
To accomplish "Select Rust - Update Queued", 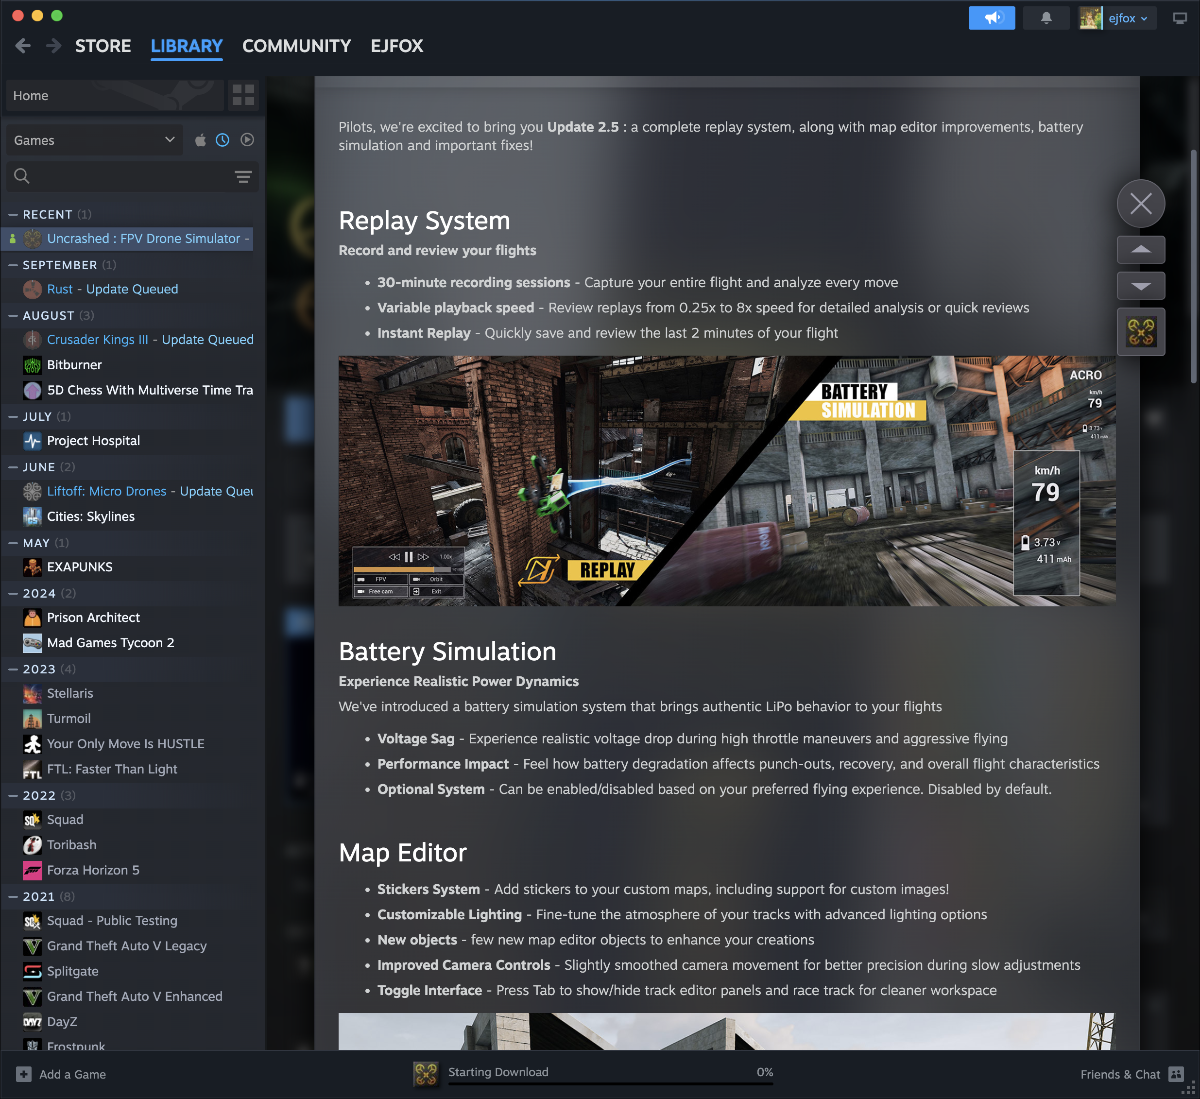I will click(x=112, y=289).
